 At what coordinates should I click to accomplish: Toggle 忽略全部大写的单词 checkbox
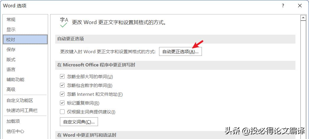pos(62,77)
